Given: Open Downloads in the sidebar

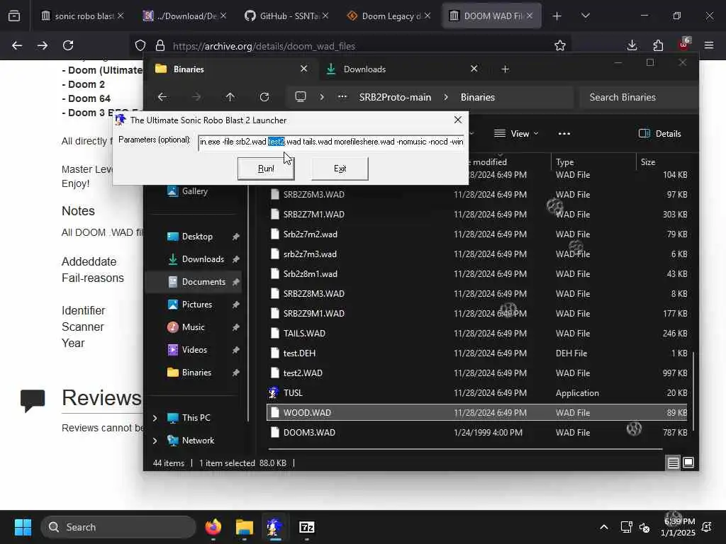Looking at the screenshot, I should click(x=203, y=259).
